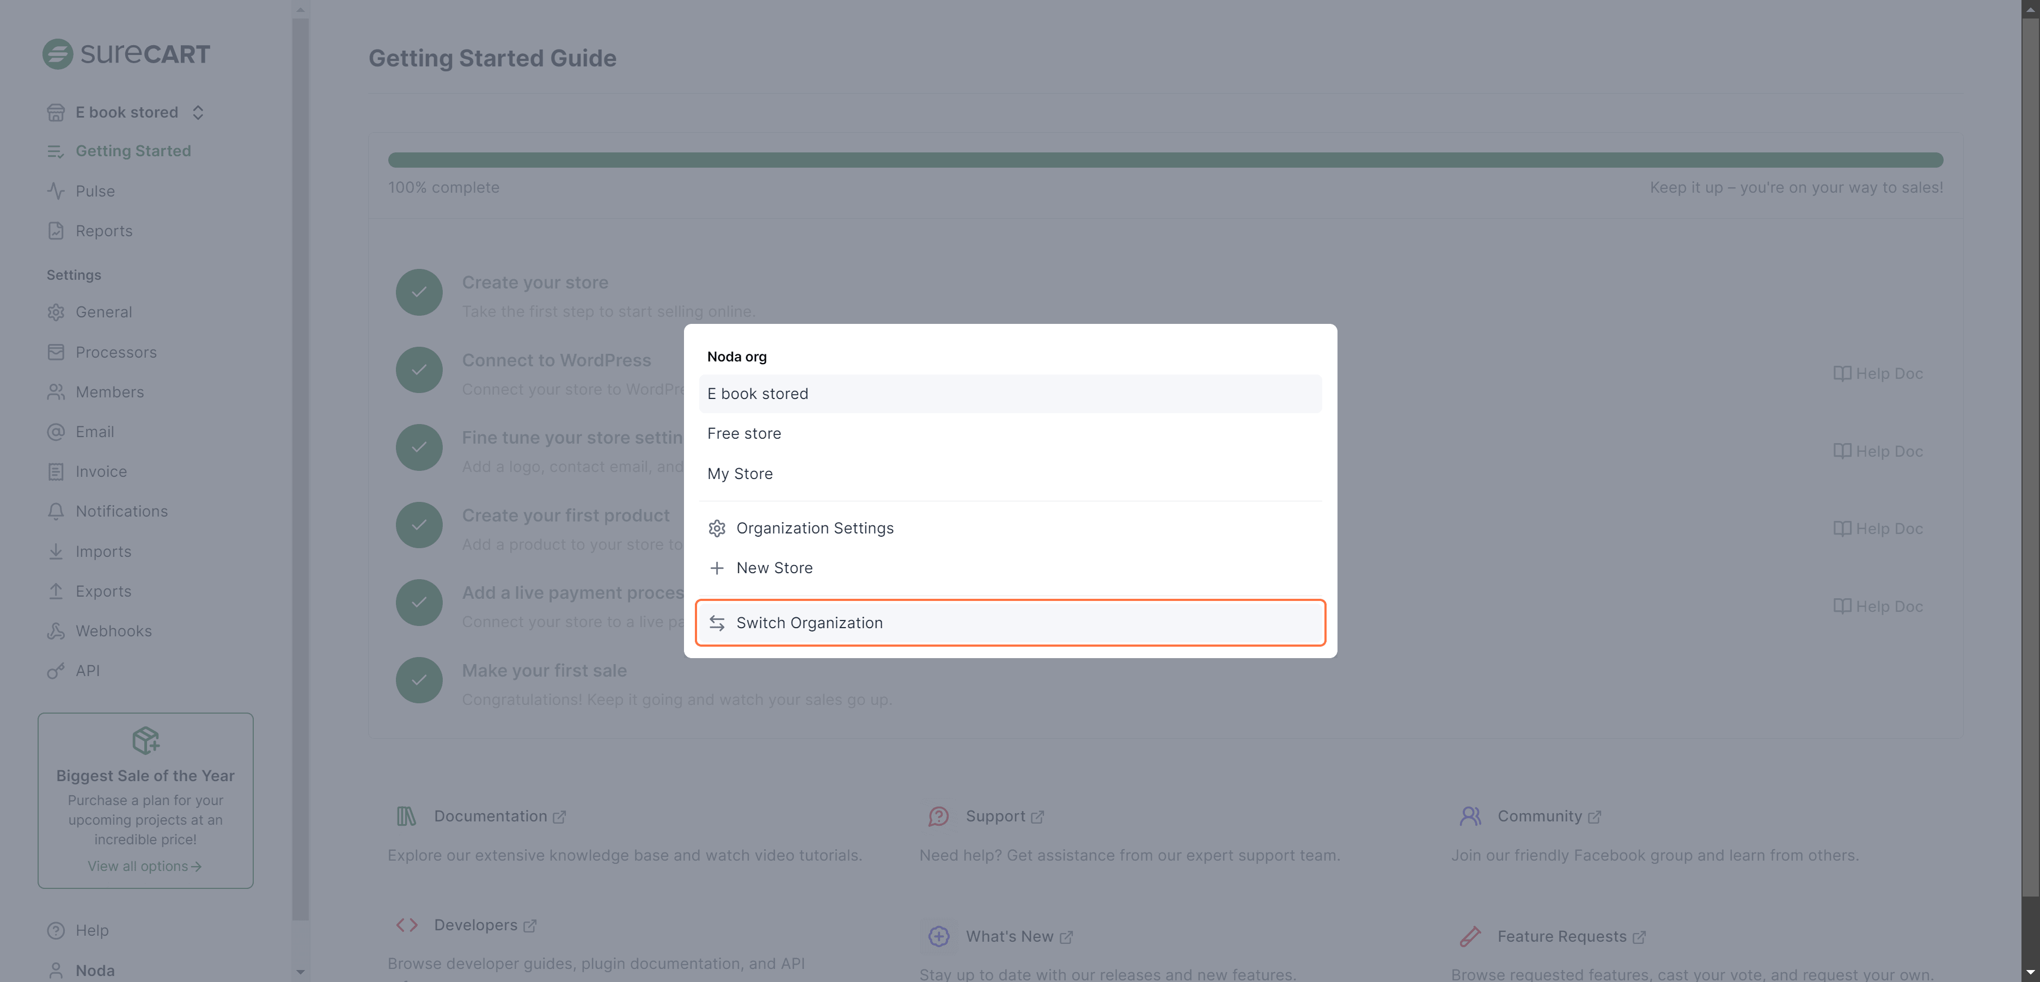Expand the E book stored store switcher
The width and height of the screenshot is (2040, 982).
click(127, 112)
